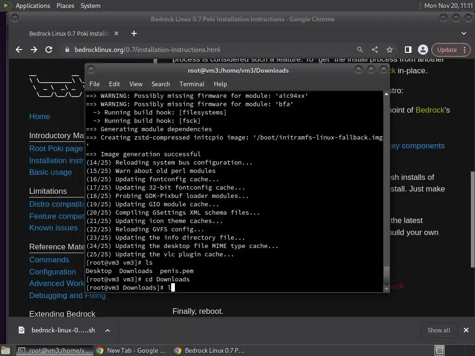Switch to root@vm3 terminal taskbar item
The image size is (475, 356).
click(x=55, y=350)
